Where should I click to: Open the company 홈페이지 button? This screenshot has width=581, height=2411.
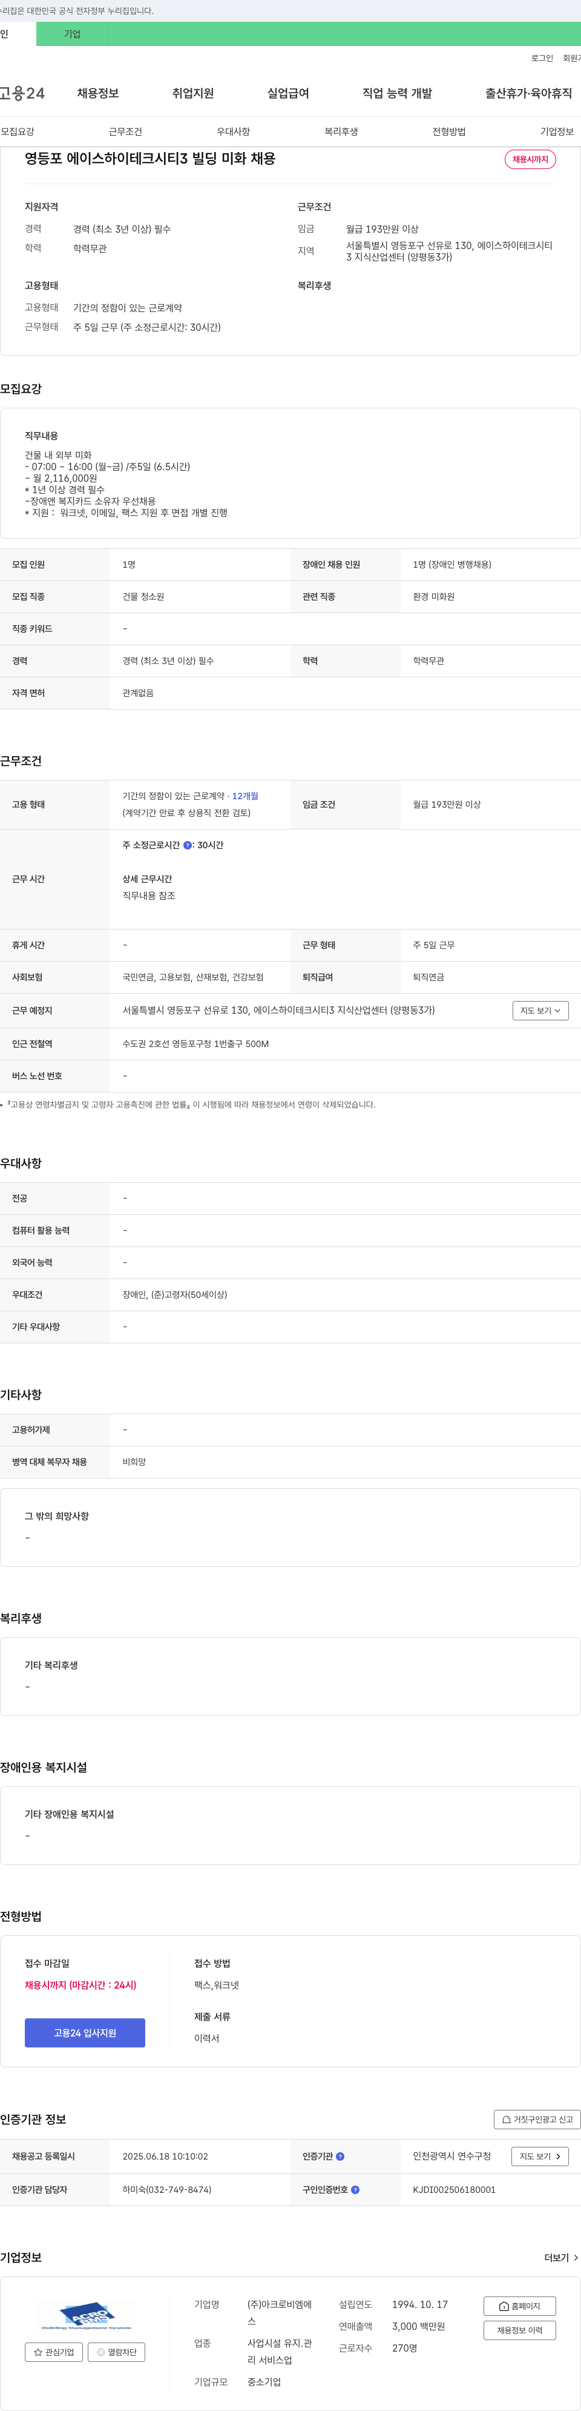pos(519,2306)
